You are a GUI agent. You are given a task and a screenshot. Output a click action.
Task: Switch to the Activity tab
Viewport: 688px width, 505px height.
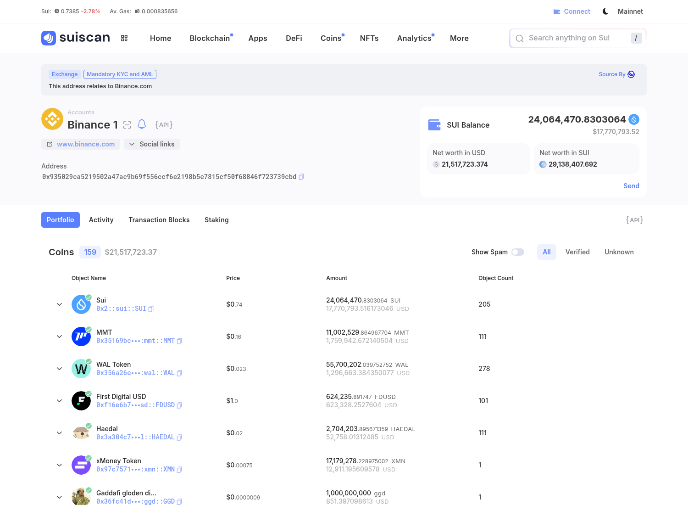coord(101,220)
